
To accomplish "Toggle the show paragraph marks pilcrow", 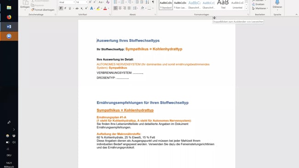I will point(153,2).
